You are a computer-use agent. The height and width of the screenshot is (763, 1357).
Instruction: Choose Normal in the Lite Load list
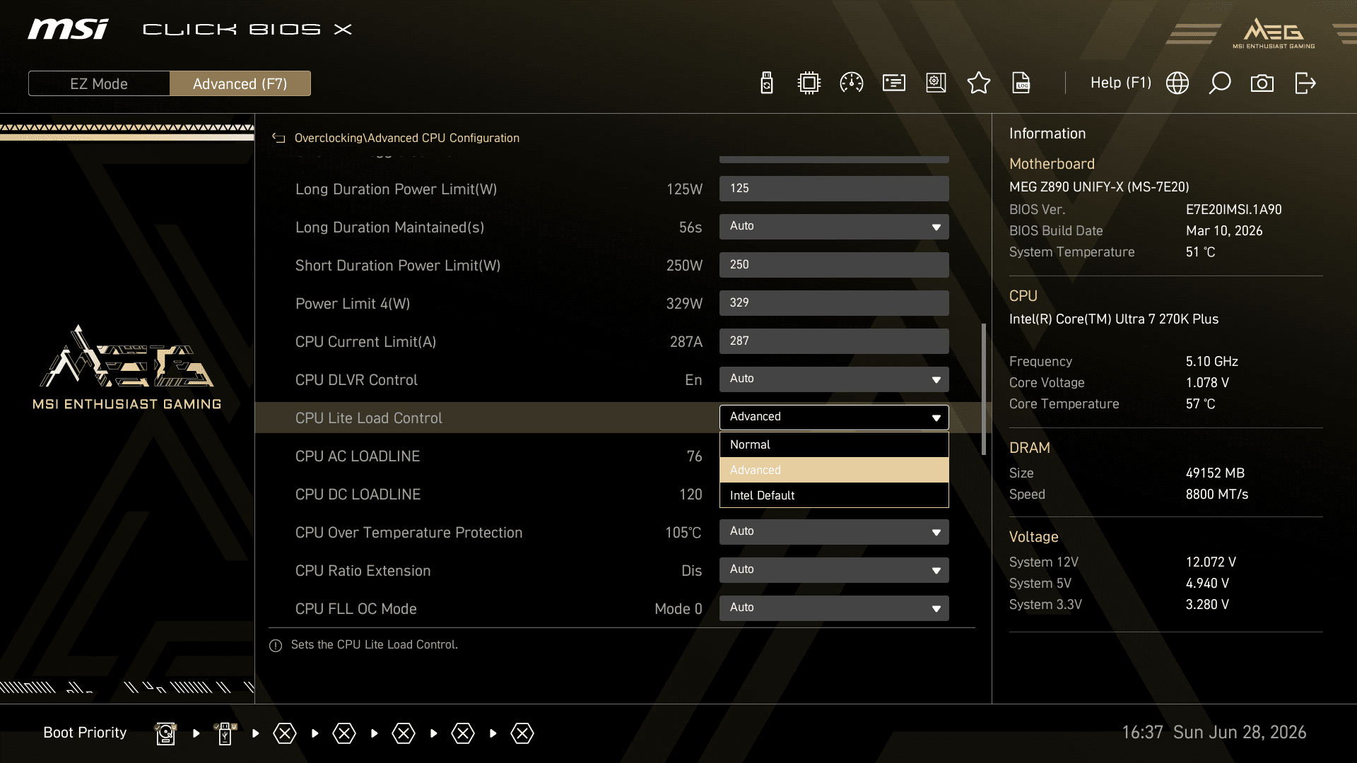(x=834, y=444)
